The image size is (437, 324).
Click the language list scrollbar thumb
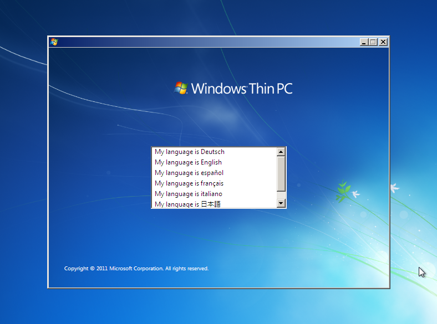[x=281, y=174]
